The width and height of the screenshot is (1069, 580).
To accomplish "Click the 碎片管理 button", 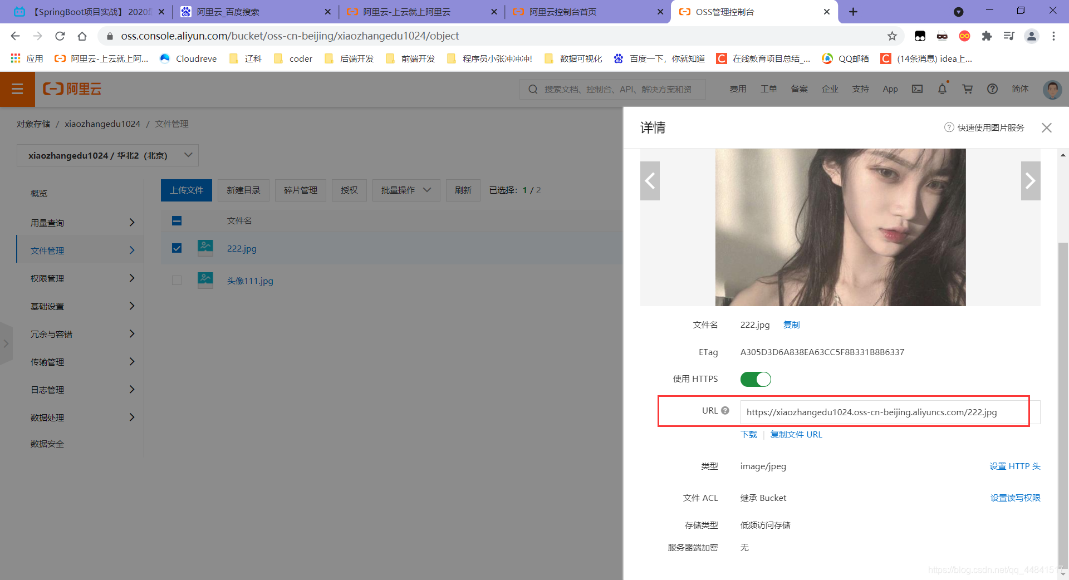I will [301, 190].
